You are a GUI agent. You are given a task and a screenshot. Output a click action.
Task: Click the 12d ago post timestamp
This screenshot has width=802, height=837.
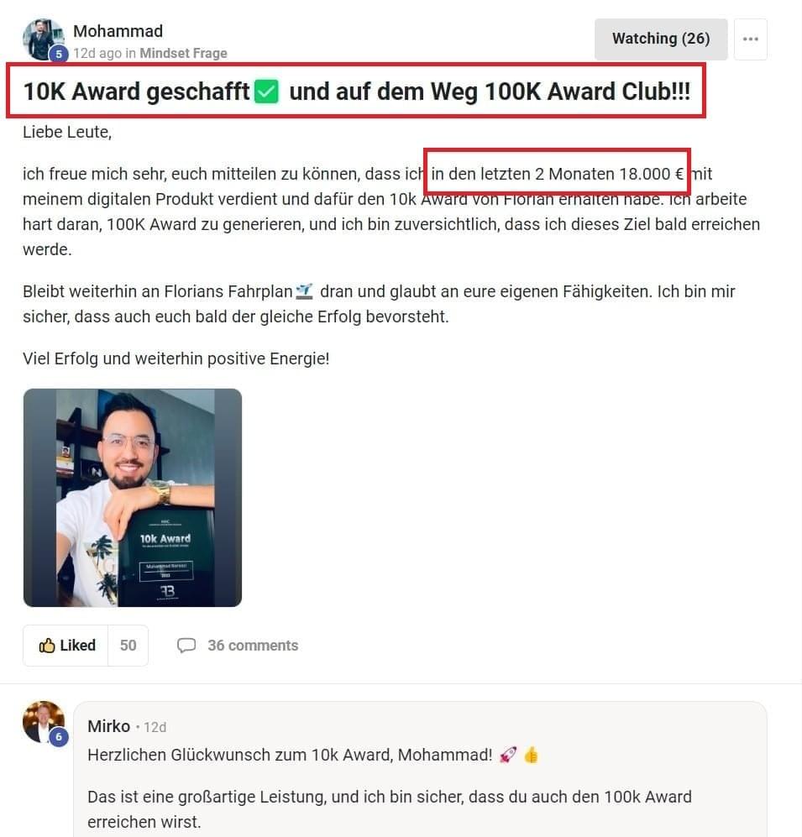click(x=97, y=54)
